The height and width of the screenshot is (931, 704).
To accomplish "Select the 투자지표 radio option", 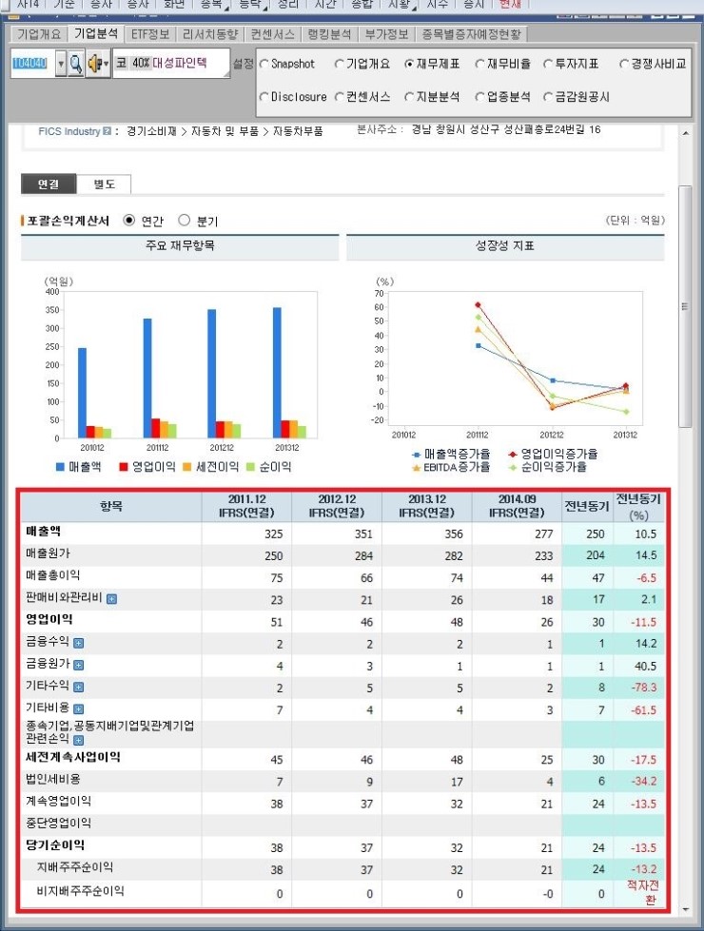I will point(548,64).
